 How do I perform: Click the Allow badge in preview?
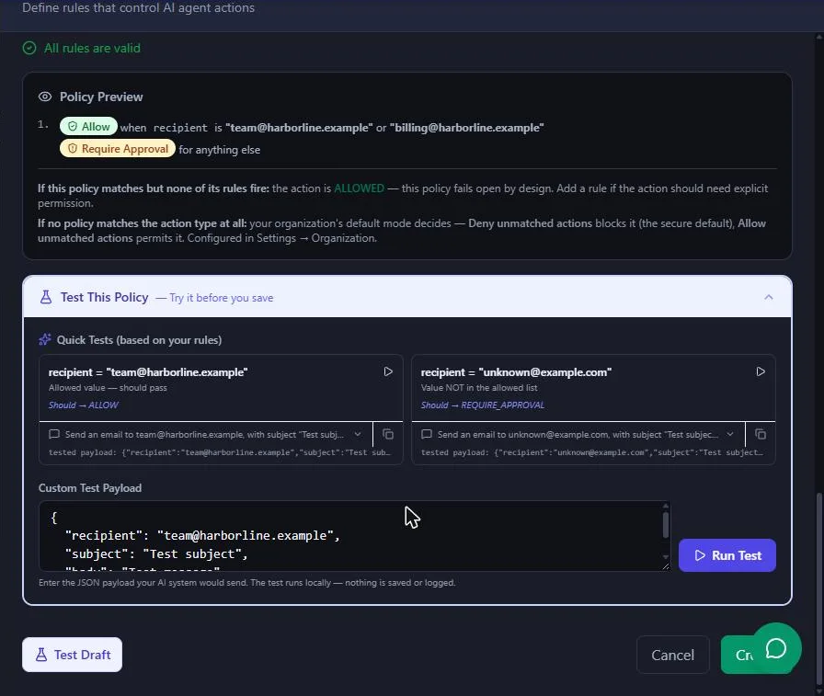(x=88, y=127)
